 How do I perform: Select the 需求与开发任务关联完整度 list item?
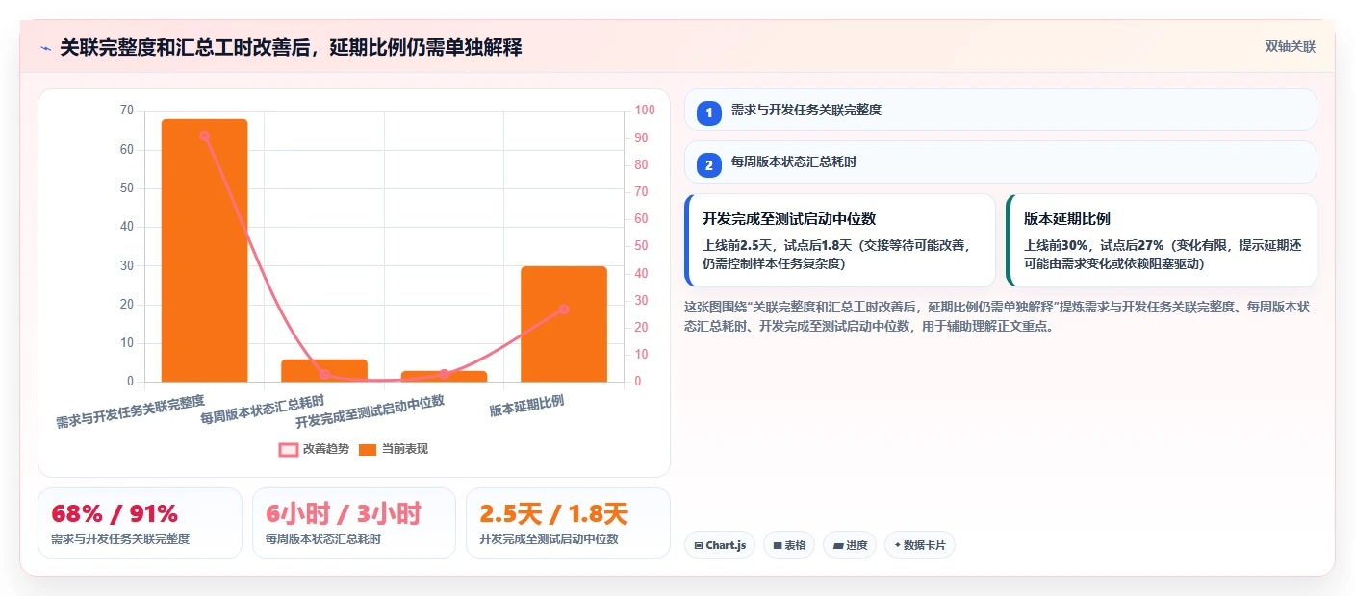1000,110
